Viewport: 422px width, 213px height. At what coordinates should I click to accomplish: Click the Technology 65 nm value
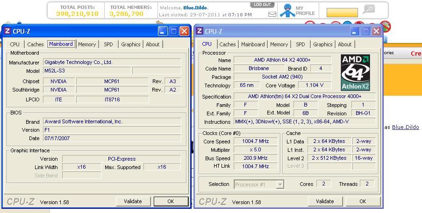click(247, 85)
